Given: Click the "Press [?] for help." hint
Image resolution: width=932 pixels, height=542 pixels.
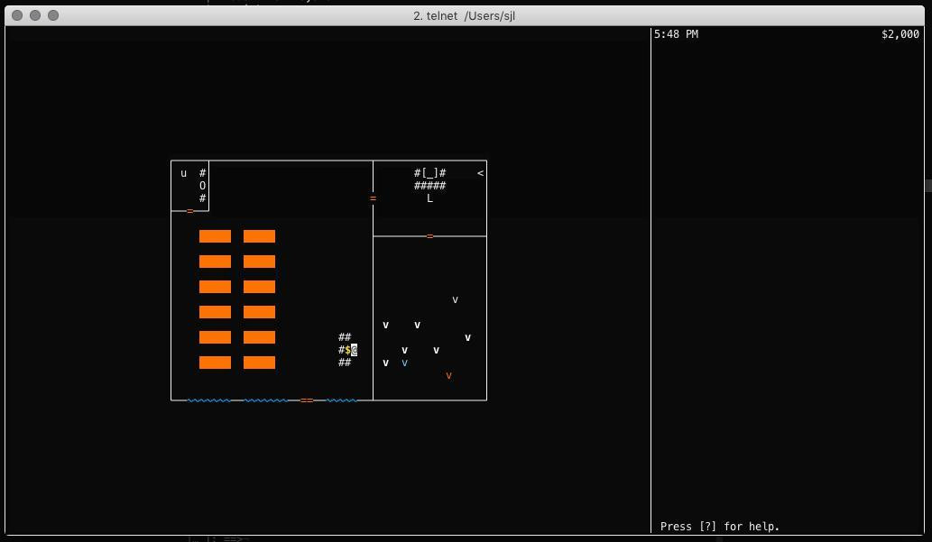Looking at the screenshot, I should coord(720,527).
